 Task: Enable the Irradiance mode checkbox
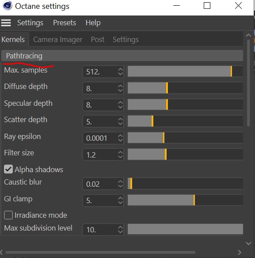click(x=8, y=215)
